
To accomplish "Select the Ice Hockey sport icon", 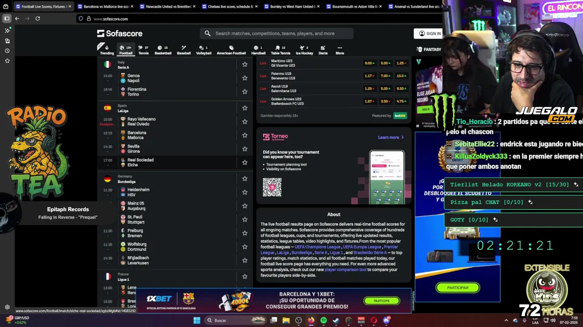I will tap(304, 50).
